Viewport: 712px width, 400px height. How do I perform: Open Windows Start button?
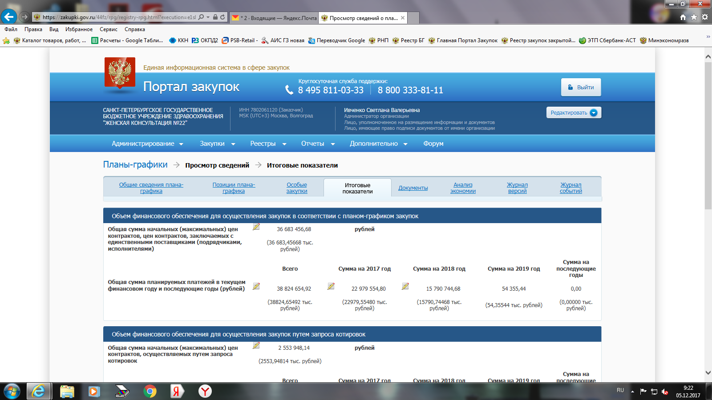coord(12,392)
